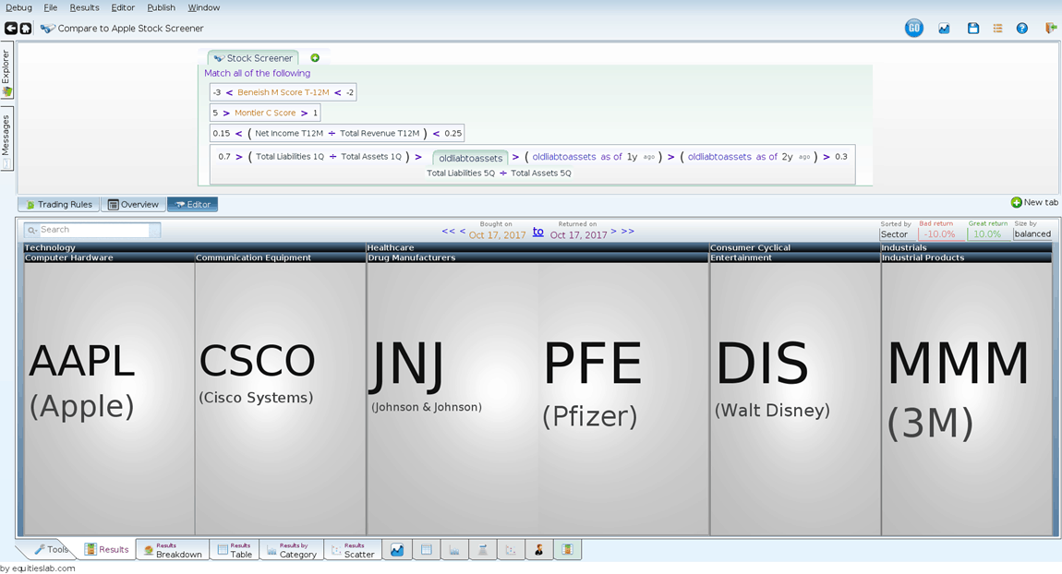Image resolution: width=1062 pixels, height=574 pixels.
Task: Select the Editor tab
Action: tap(192, 205)
